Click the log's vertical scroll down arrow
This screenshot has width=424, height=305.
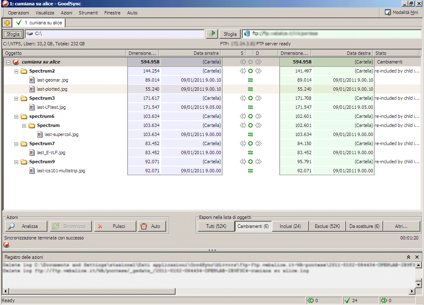[x=419, y=285]
